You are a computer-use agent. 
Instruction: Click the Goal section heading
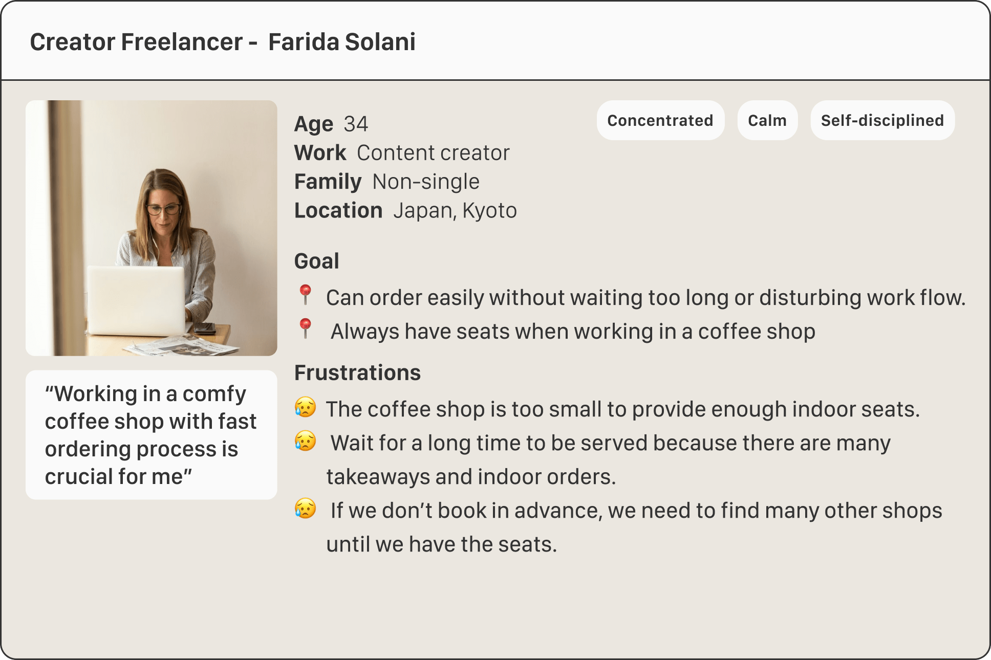click(316, 261)
